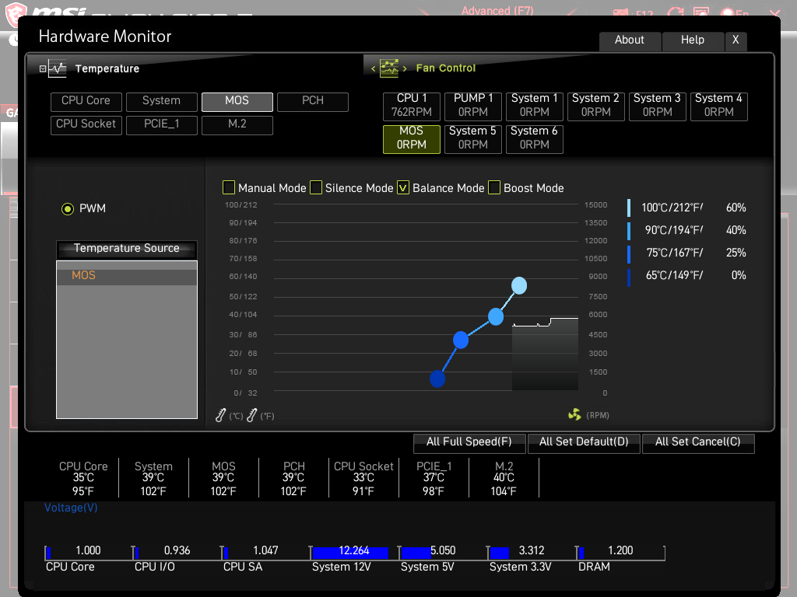Select CPU Core temperature tab

86,101
